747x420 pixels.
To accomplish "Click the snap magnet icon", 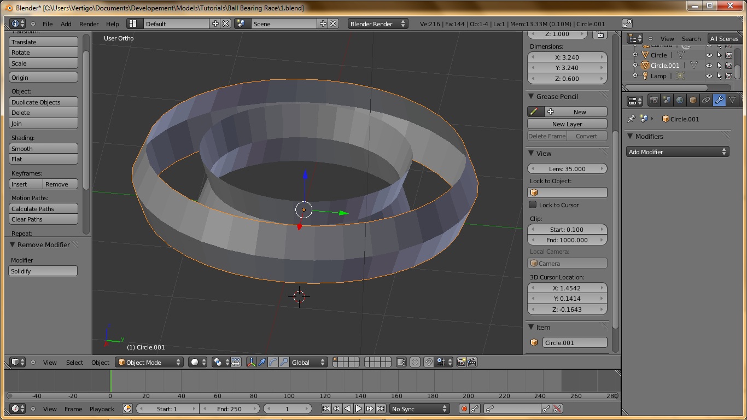I will point(429,362).
